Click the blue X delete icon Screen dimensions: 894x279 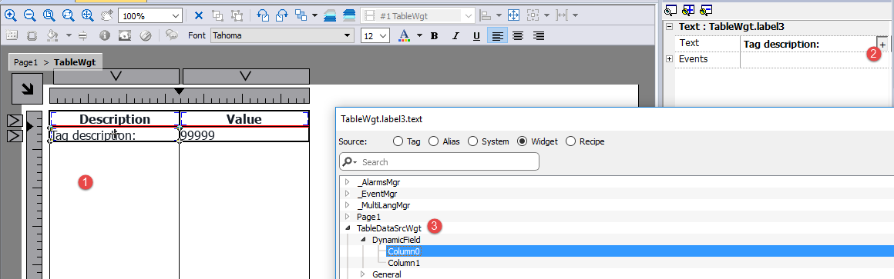198,15
